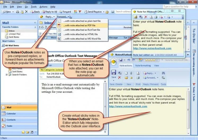Select with note attached as RichText file
The image size is (198, 140).
tap(83, 30)
